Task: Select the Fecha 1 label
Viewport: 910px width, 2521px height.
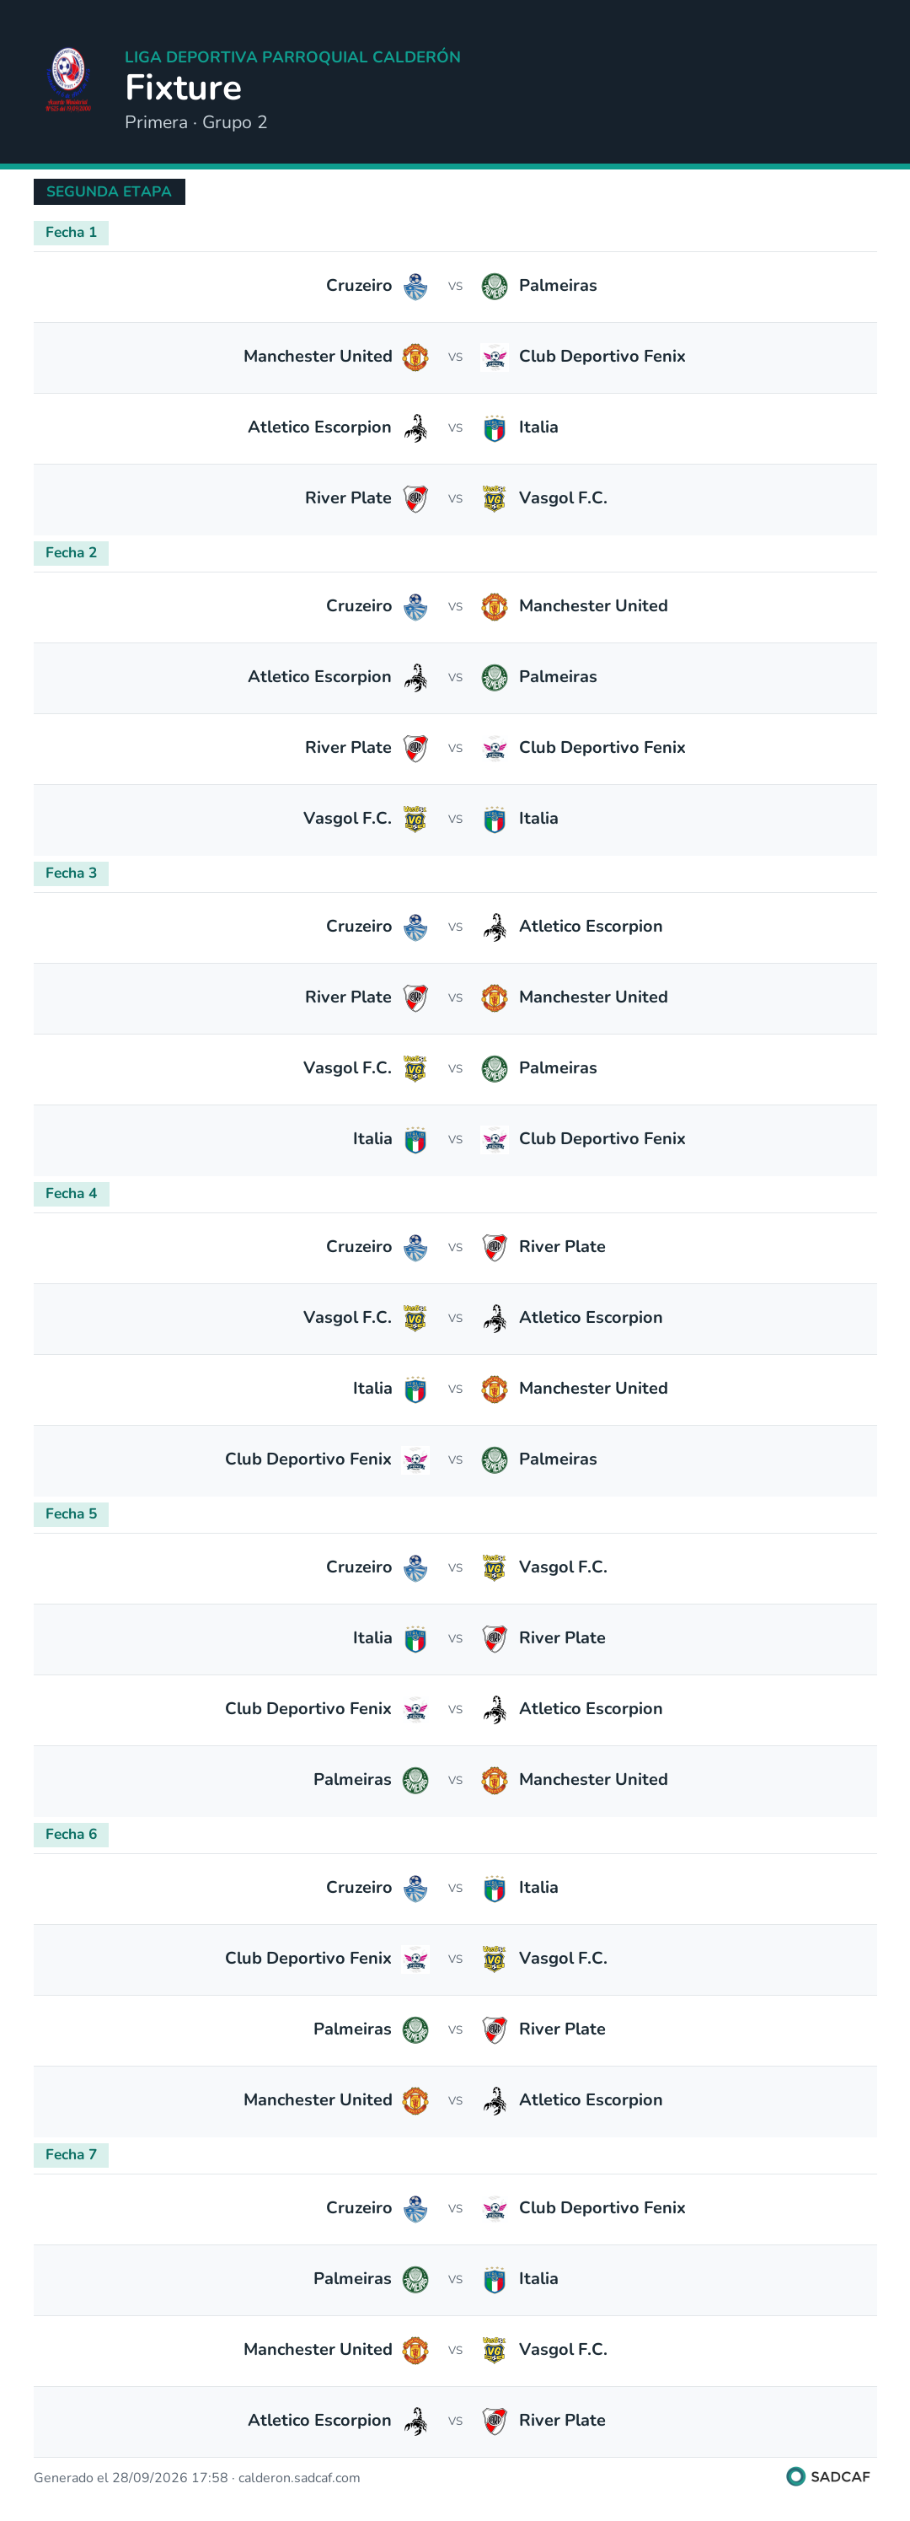Action: point(71,233)
